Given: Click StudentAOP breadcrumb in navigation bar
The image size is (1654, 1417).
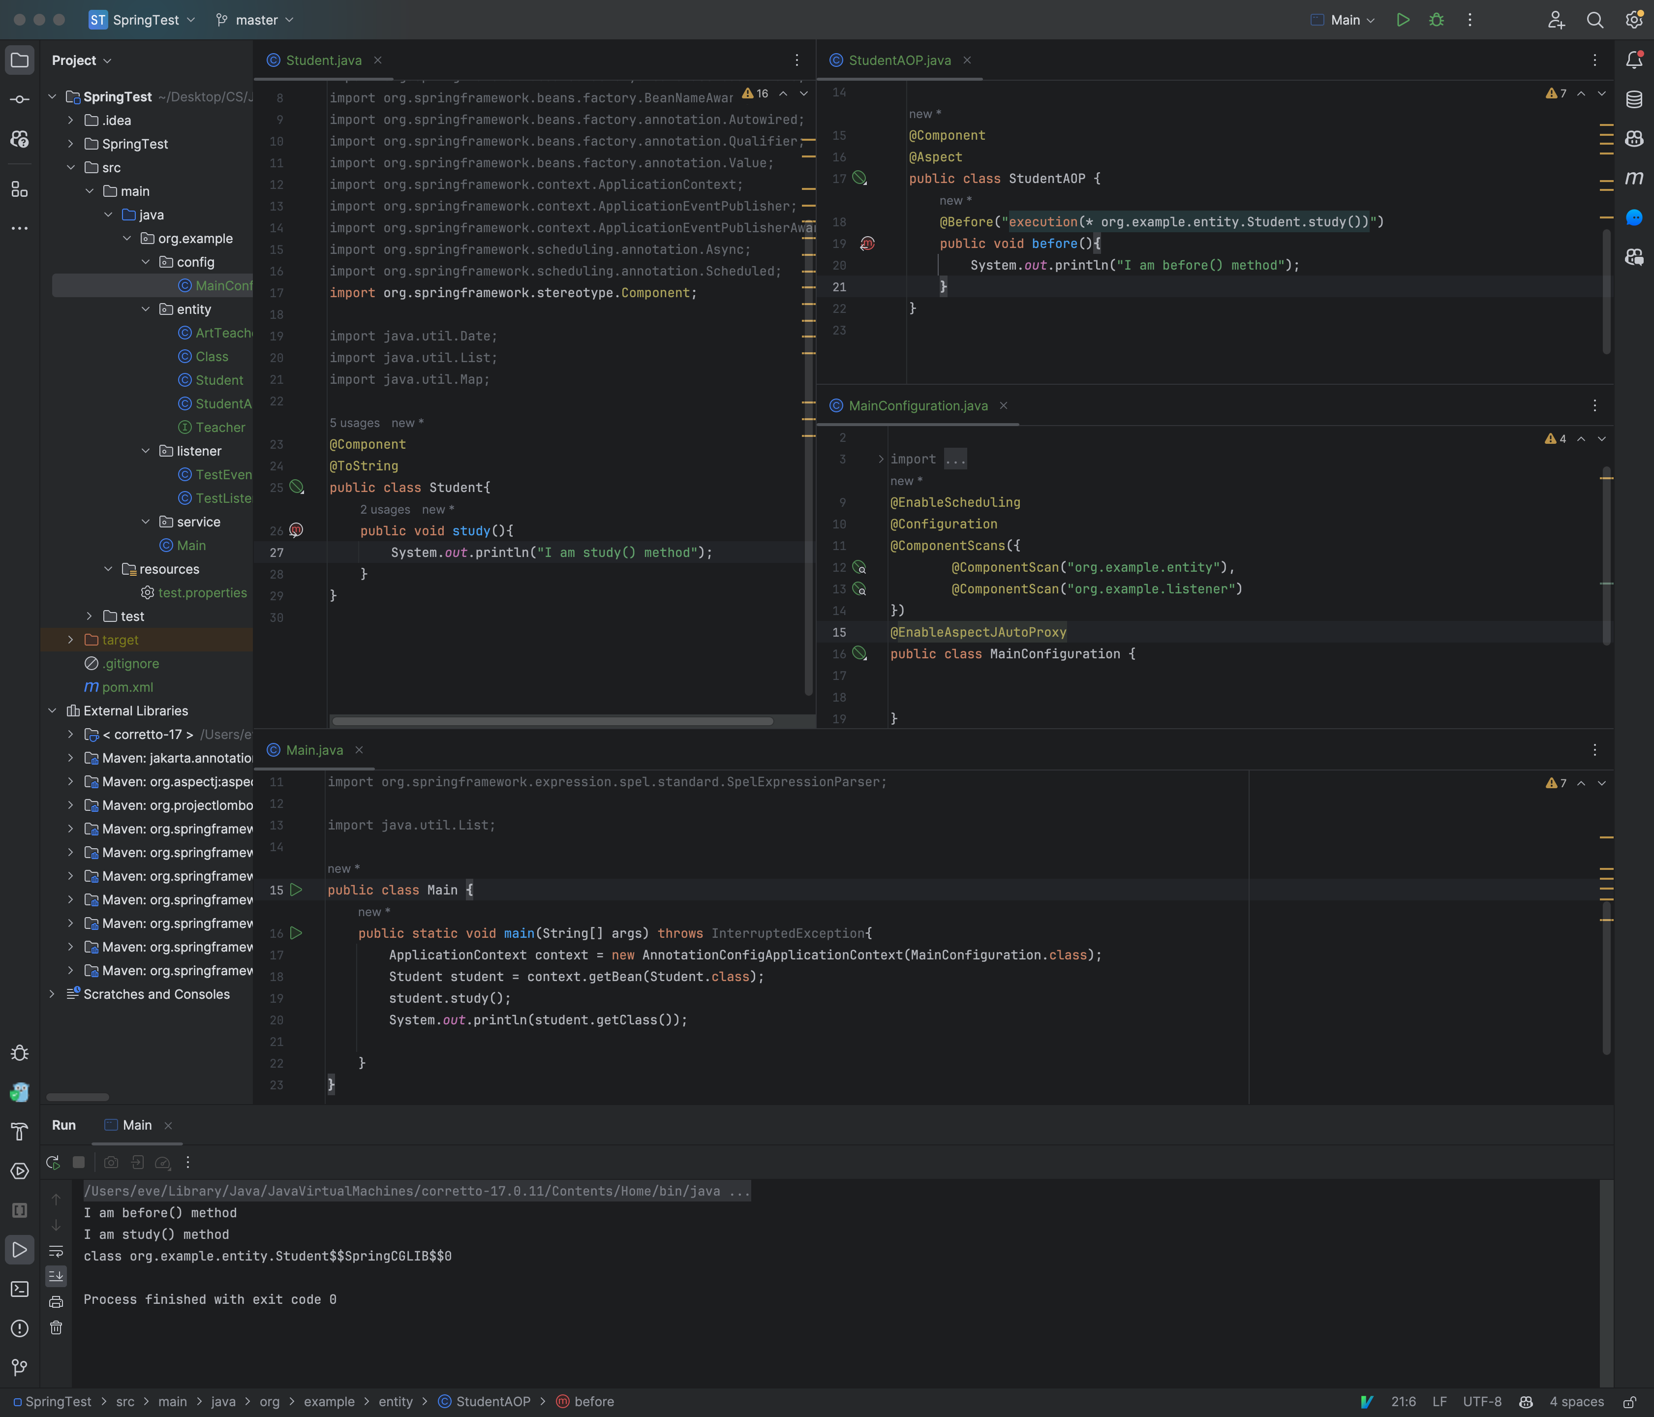Looking at the screenshot, I should pos(484,1402).
